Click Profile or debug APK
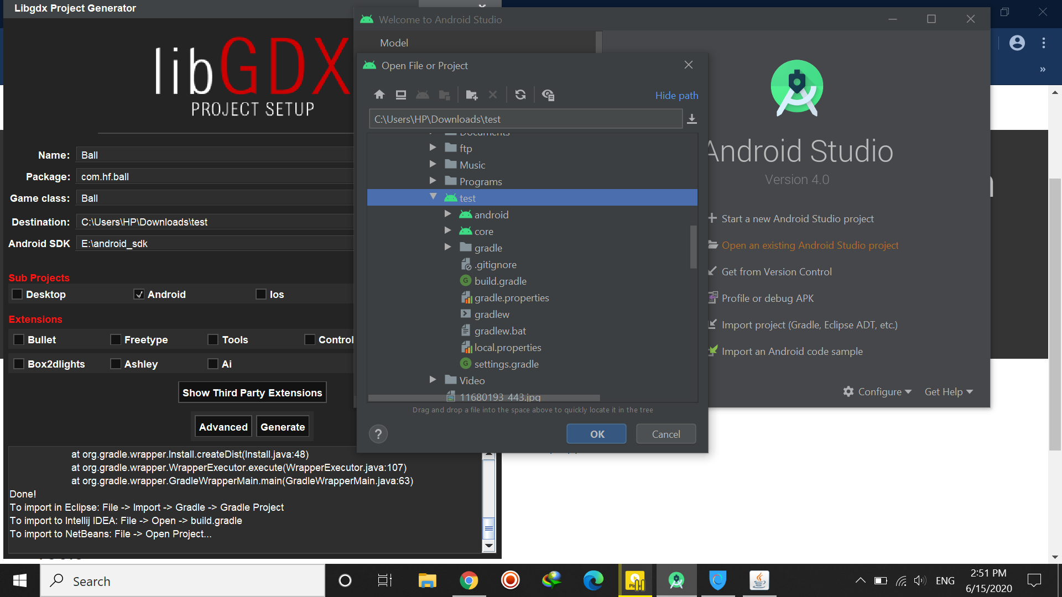 pyautogui.click(x=767, y=298)
